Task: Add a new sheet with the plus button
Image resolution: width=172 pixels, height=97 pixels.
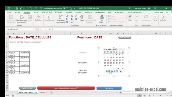Action: pos(52,92)
